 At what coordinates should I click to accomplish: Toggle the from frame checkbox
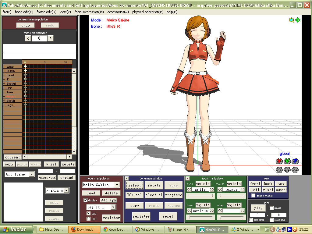251,220
